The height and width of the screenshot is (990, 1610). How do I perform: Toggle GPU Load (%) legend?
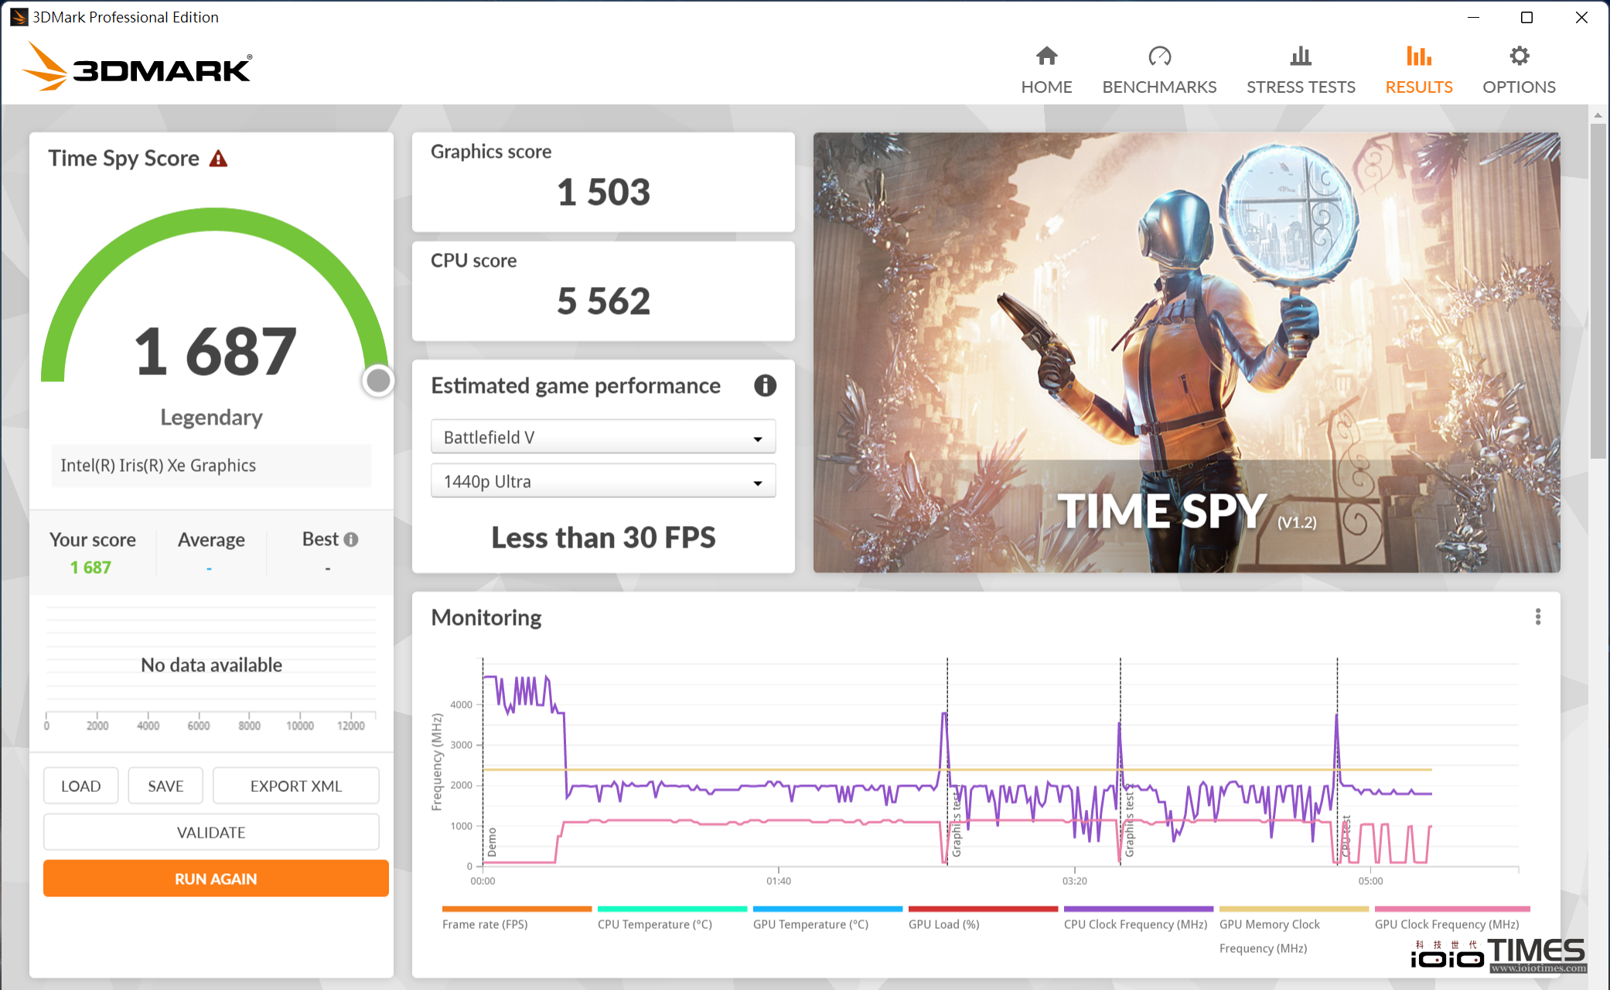[982, 918]
